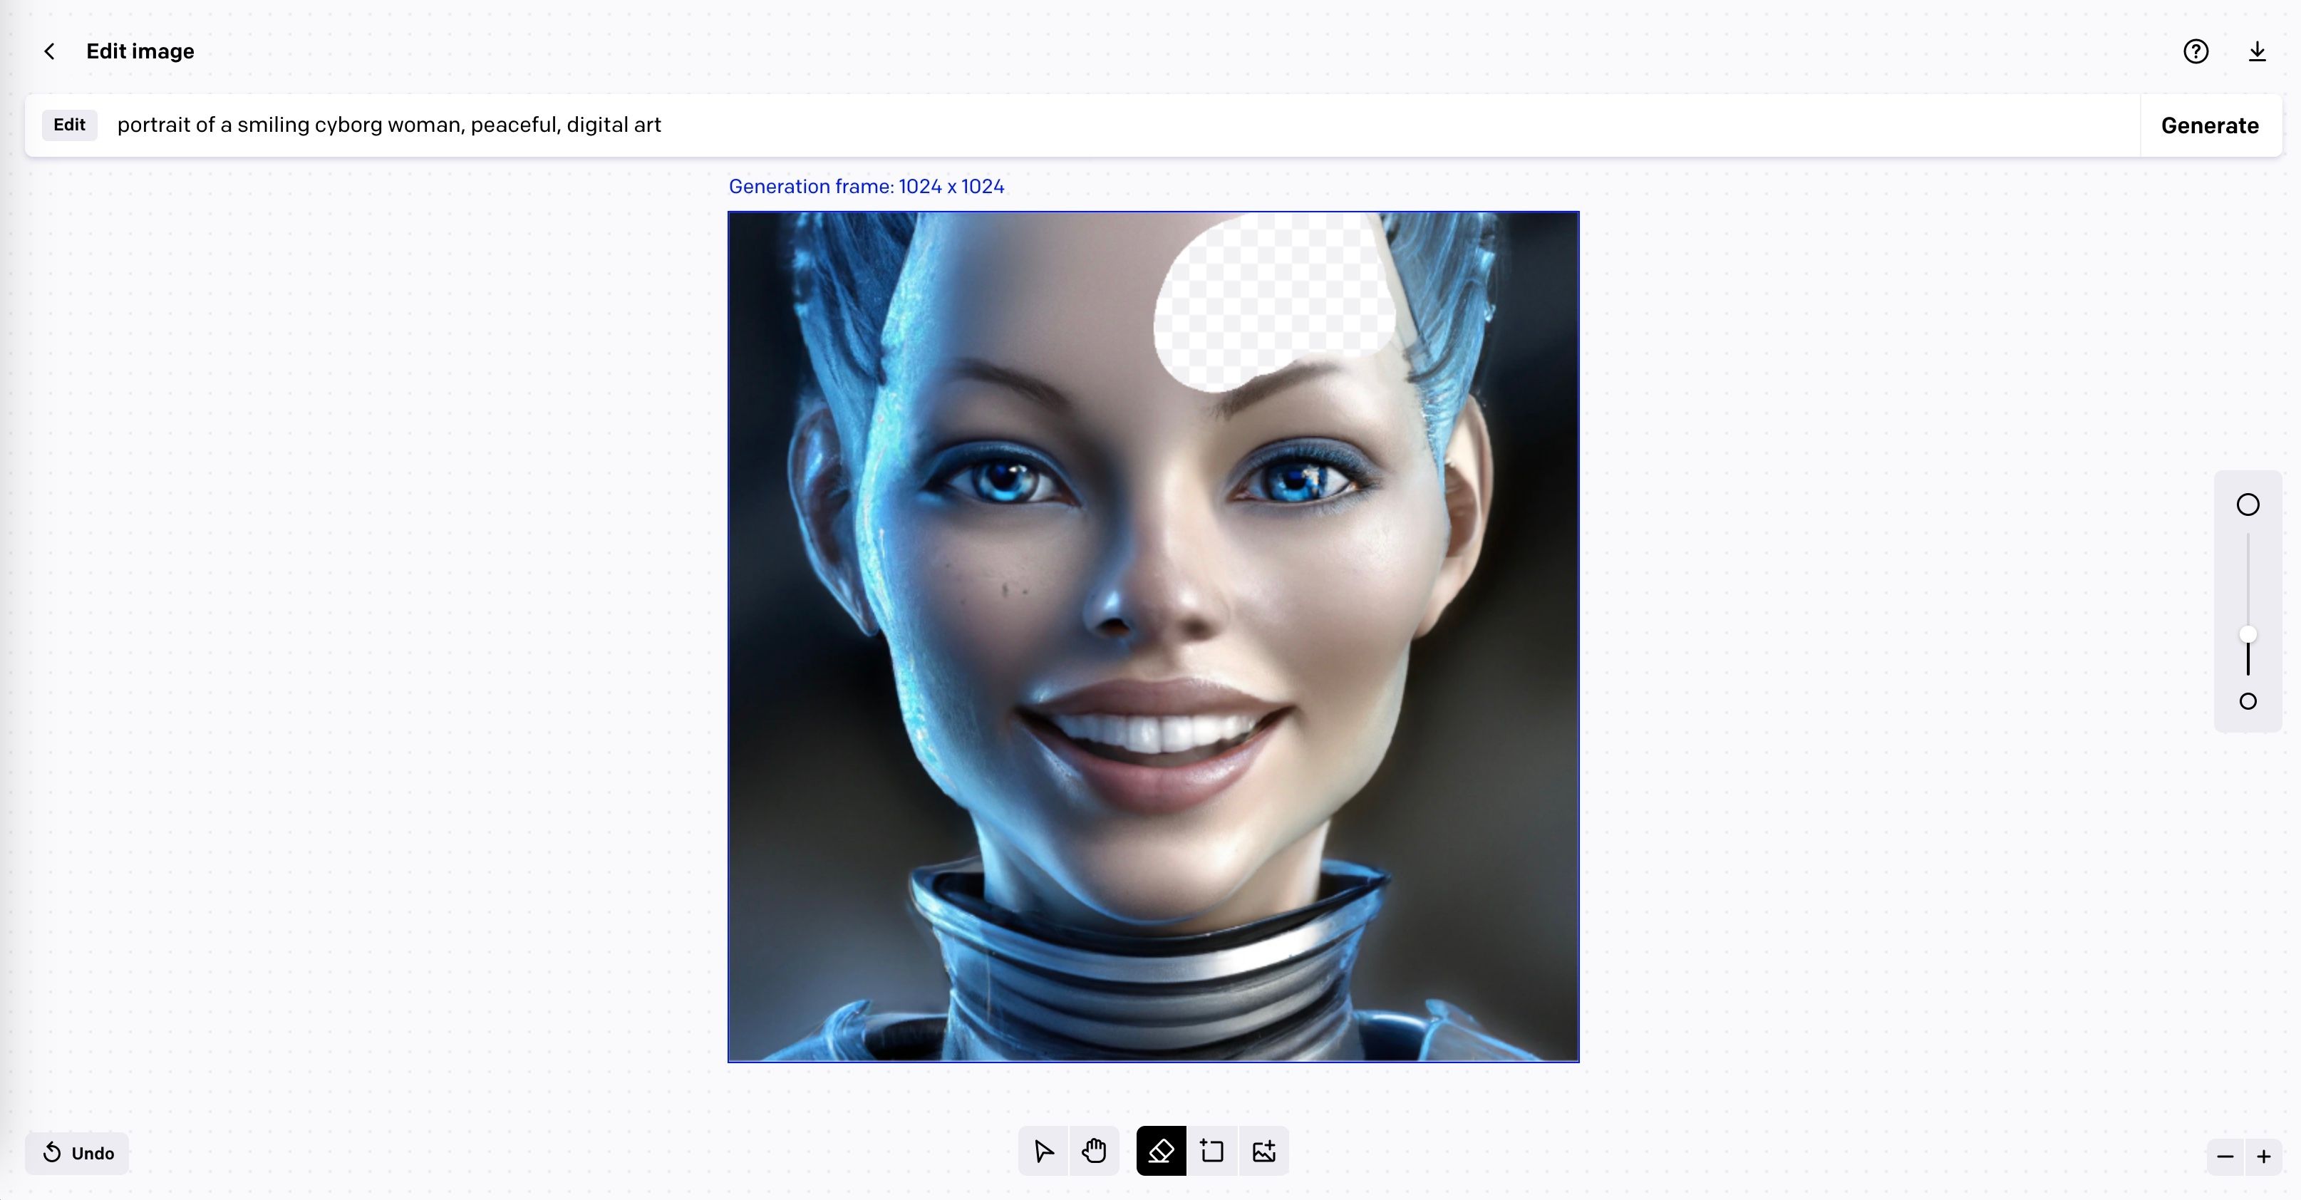Click the Generation frame 1024 x 1024 label
This screenshot has height=1200, width=2301.
point(867,186)
